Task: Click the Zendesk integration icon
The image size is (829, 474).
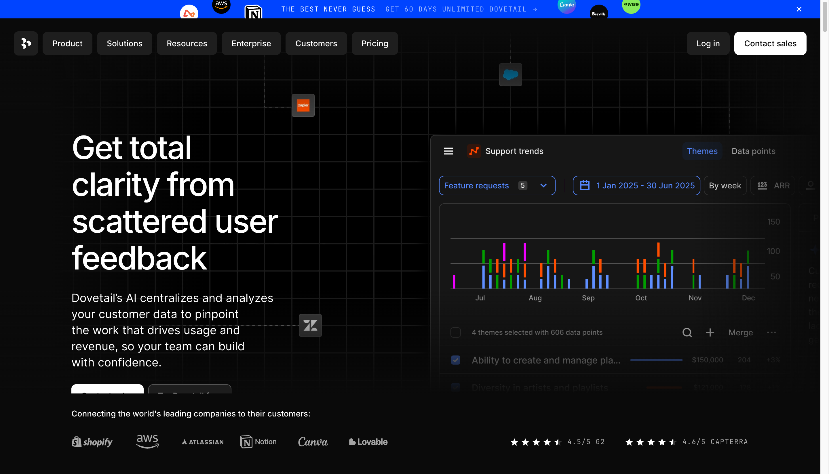Action: tap(310, 325)
